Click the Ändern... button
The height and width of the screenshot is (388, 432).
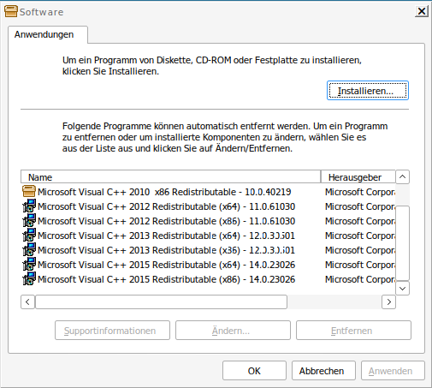pyautogui.click(x=233, y=331)
